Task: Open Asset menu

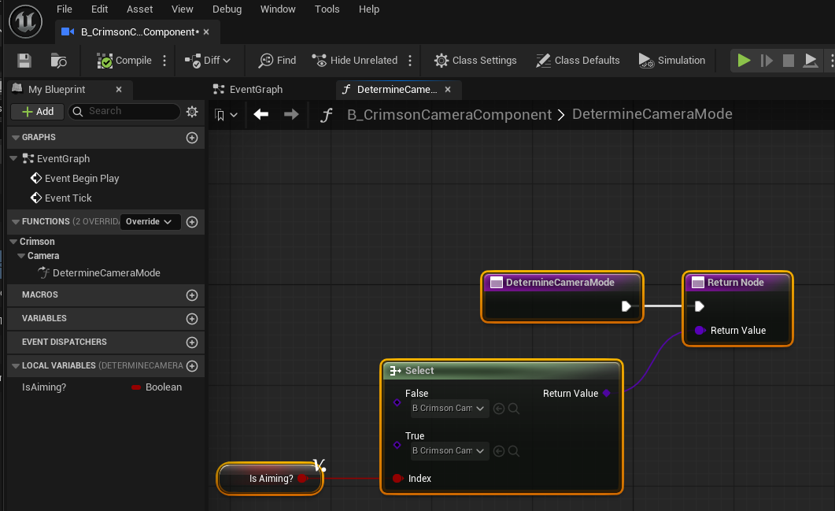Action: (139, 9)
